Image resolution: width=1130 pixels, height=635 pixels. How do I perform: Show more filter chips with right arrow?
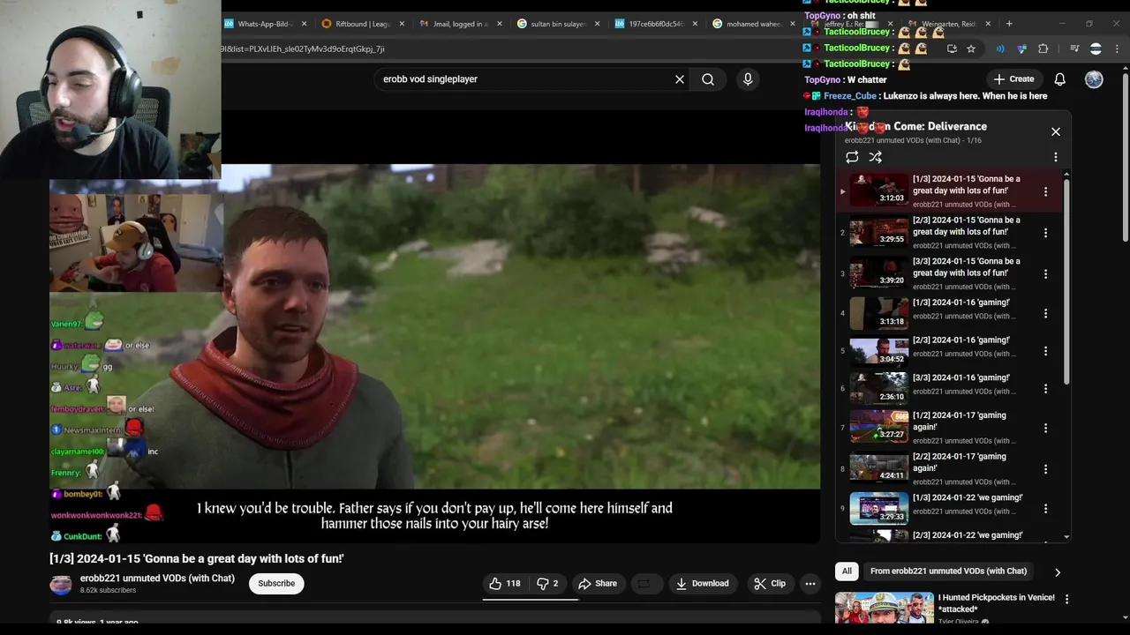point(1058,571)
